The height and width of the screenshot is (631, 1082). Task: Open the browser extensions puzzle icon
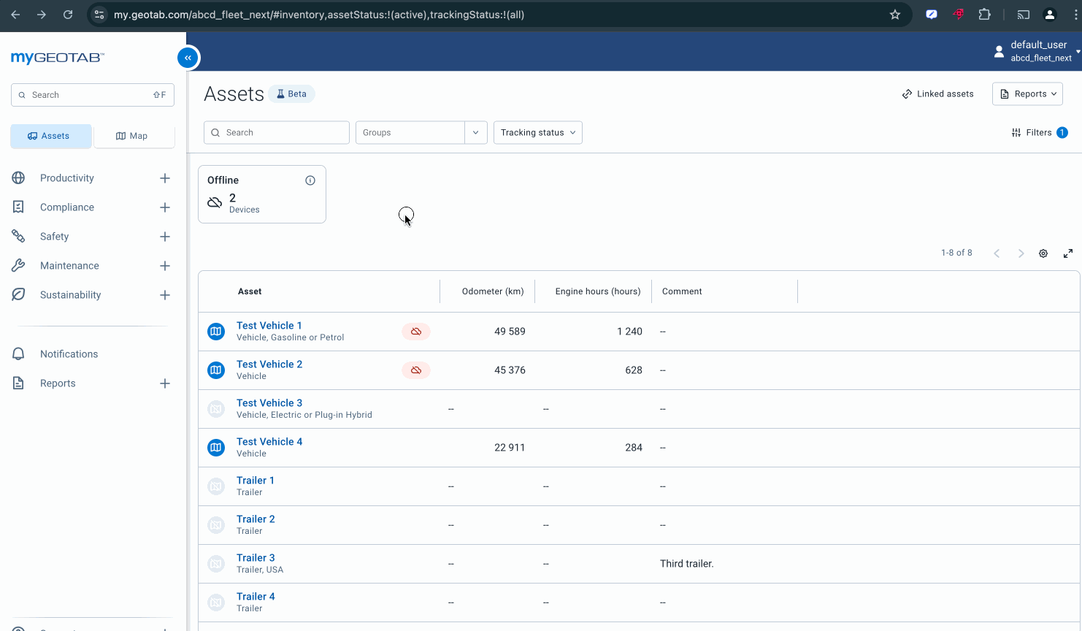point(985,14)
